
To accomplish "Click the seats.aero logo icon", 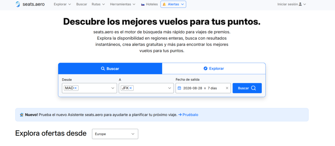I will (18, 4).
